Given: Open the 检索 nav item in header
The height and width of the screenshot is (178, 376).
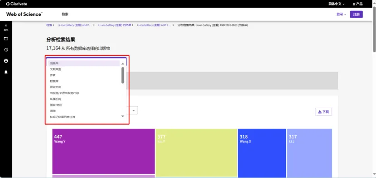Looking at the screenshot, I should tap(65, 14).
